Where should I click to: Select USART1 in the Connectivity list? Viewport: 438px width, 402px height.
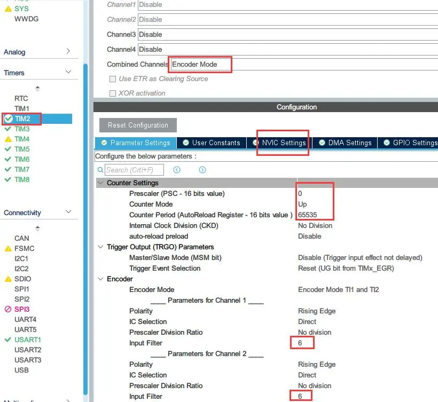28,340
